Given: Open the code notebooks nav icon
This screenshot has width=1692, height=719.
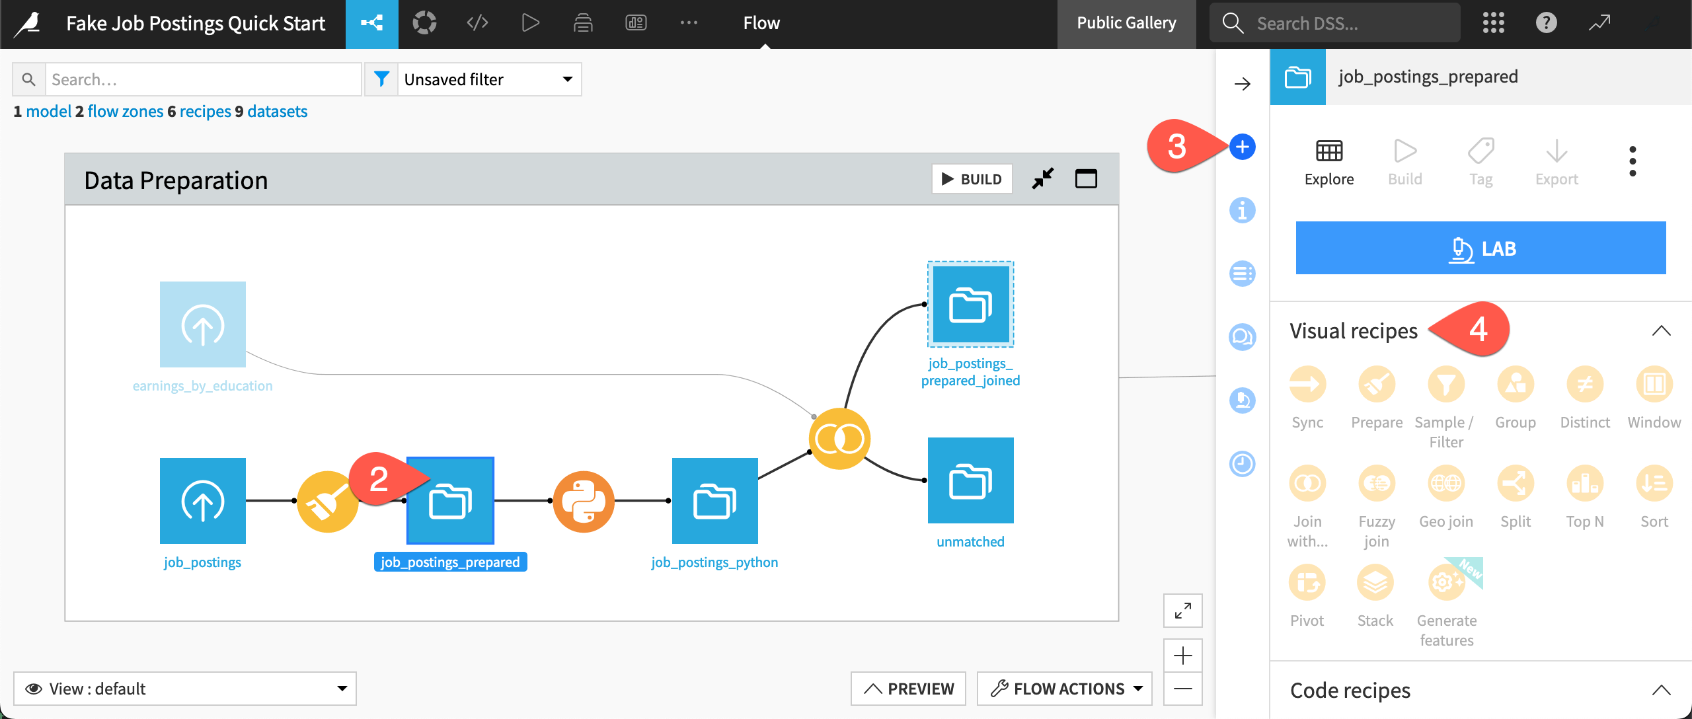Looking at the screenshot, I should (x=477, y=23).
